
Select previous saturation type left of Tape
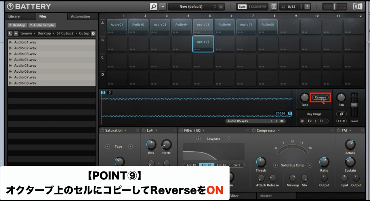click(108, 146)
